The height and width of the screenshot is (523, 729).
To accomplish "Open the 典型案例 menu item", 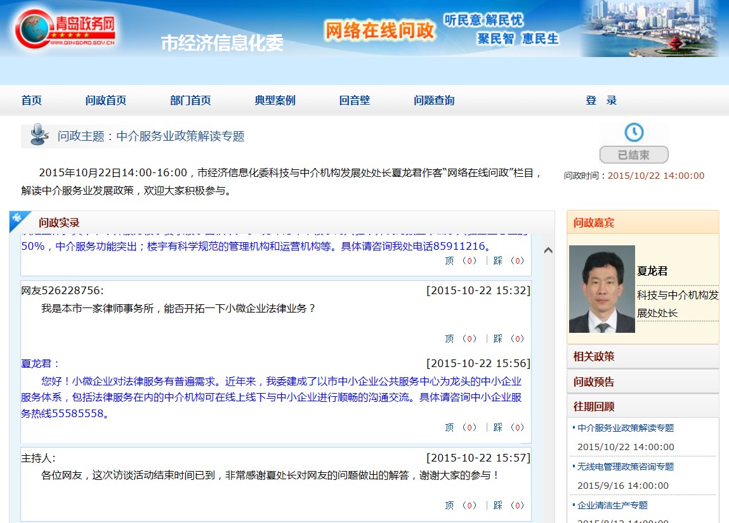I will click(275, 100).
